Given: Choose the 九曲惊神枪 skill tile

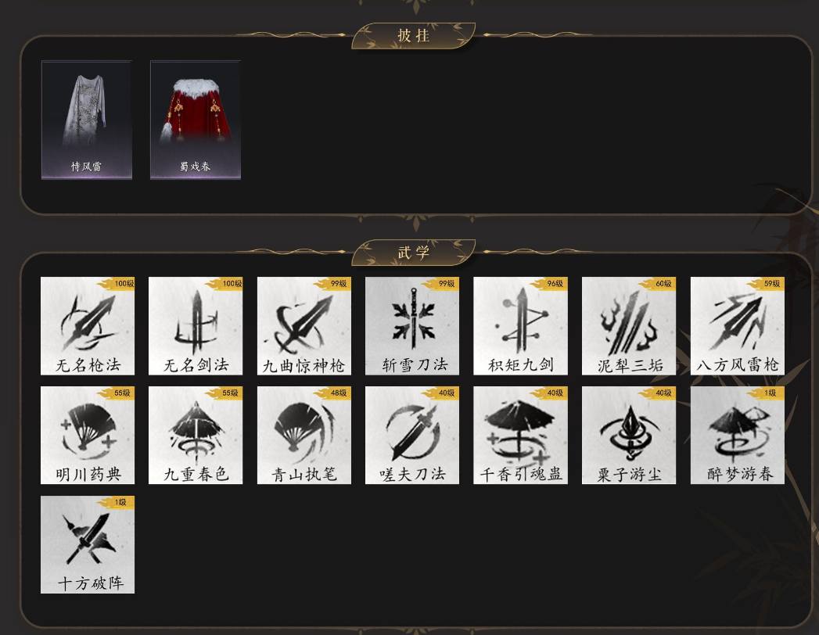Looking at the screenshot, I should pyautogui.click(x=304, y=326).
